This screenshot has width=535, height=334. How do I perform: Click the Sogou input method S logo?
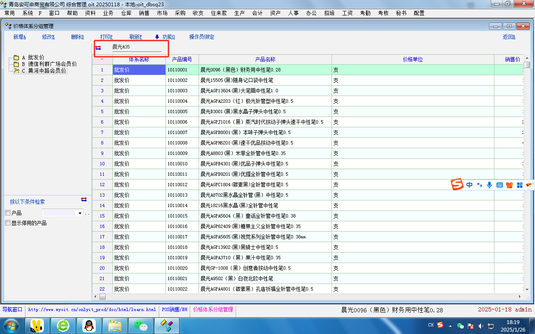(x=457, y=185)
